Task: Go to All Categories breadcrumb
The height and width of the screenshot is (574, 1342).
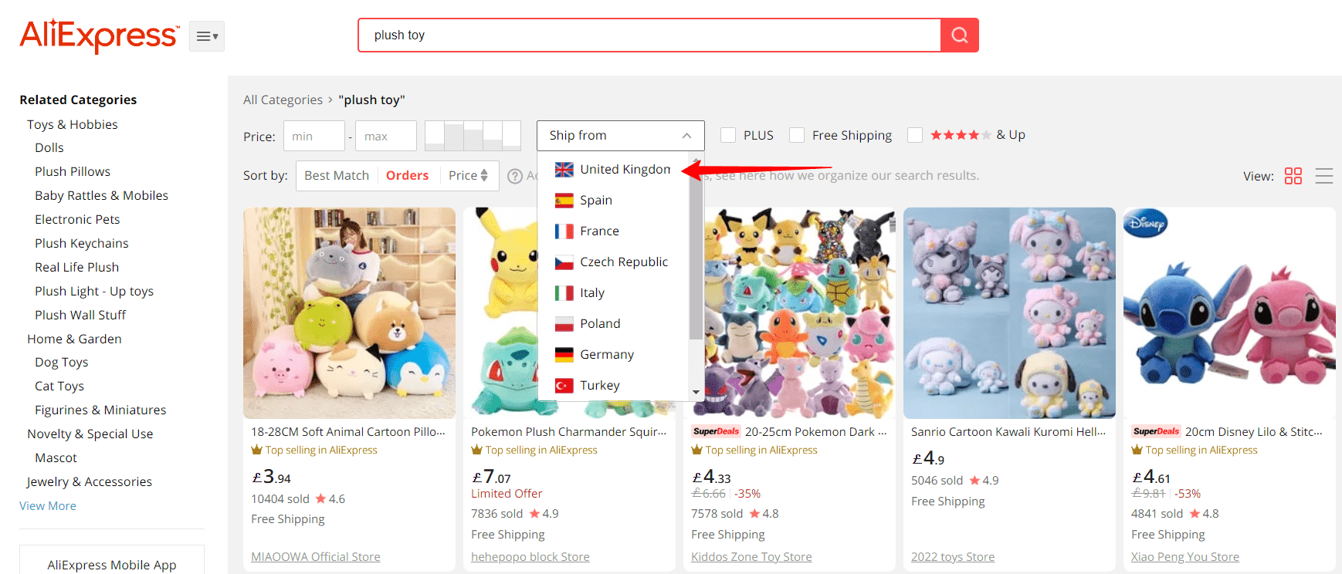Action: point(283,100)
